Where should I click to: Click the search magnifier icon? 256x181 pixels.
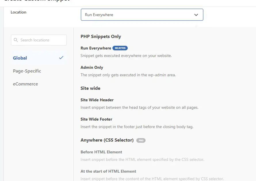click(x=16, y=40)
